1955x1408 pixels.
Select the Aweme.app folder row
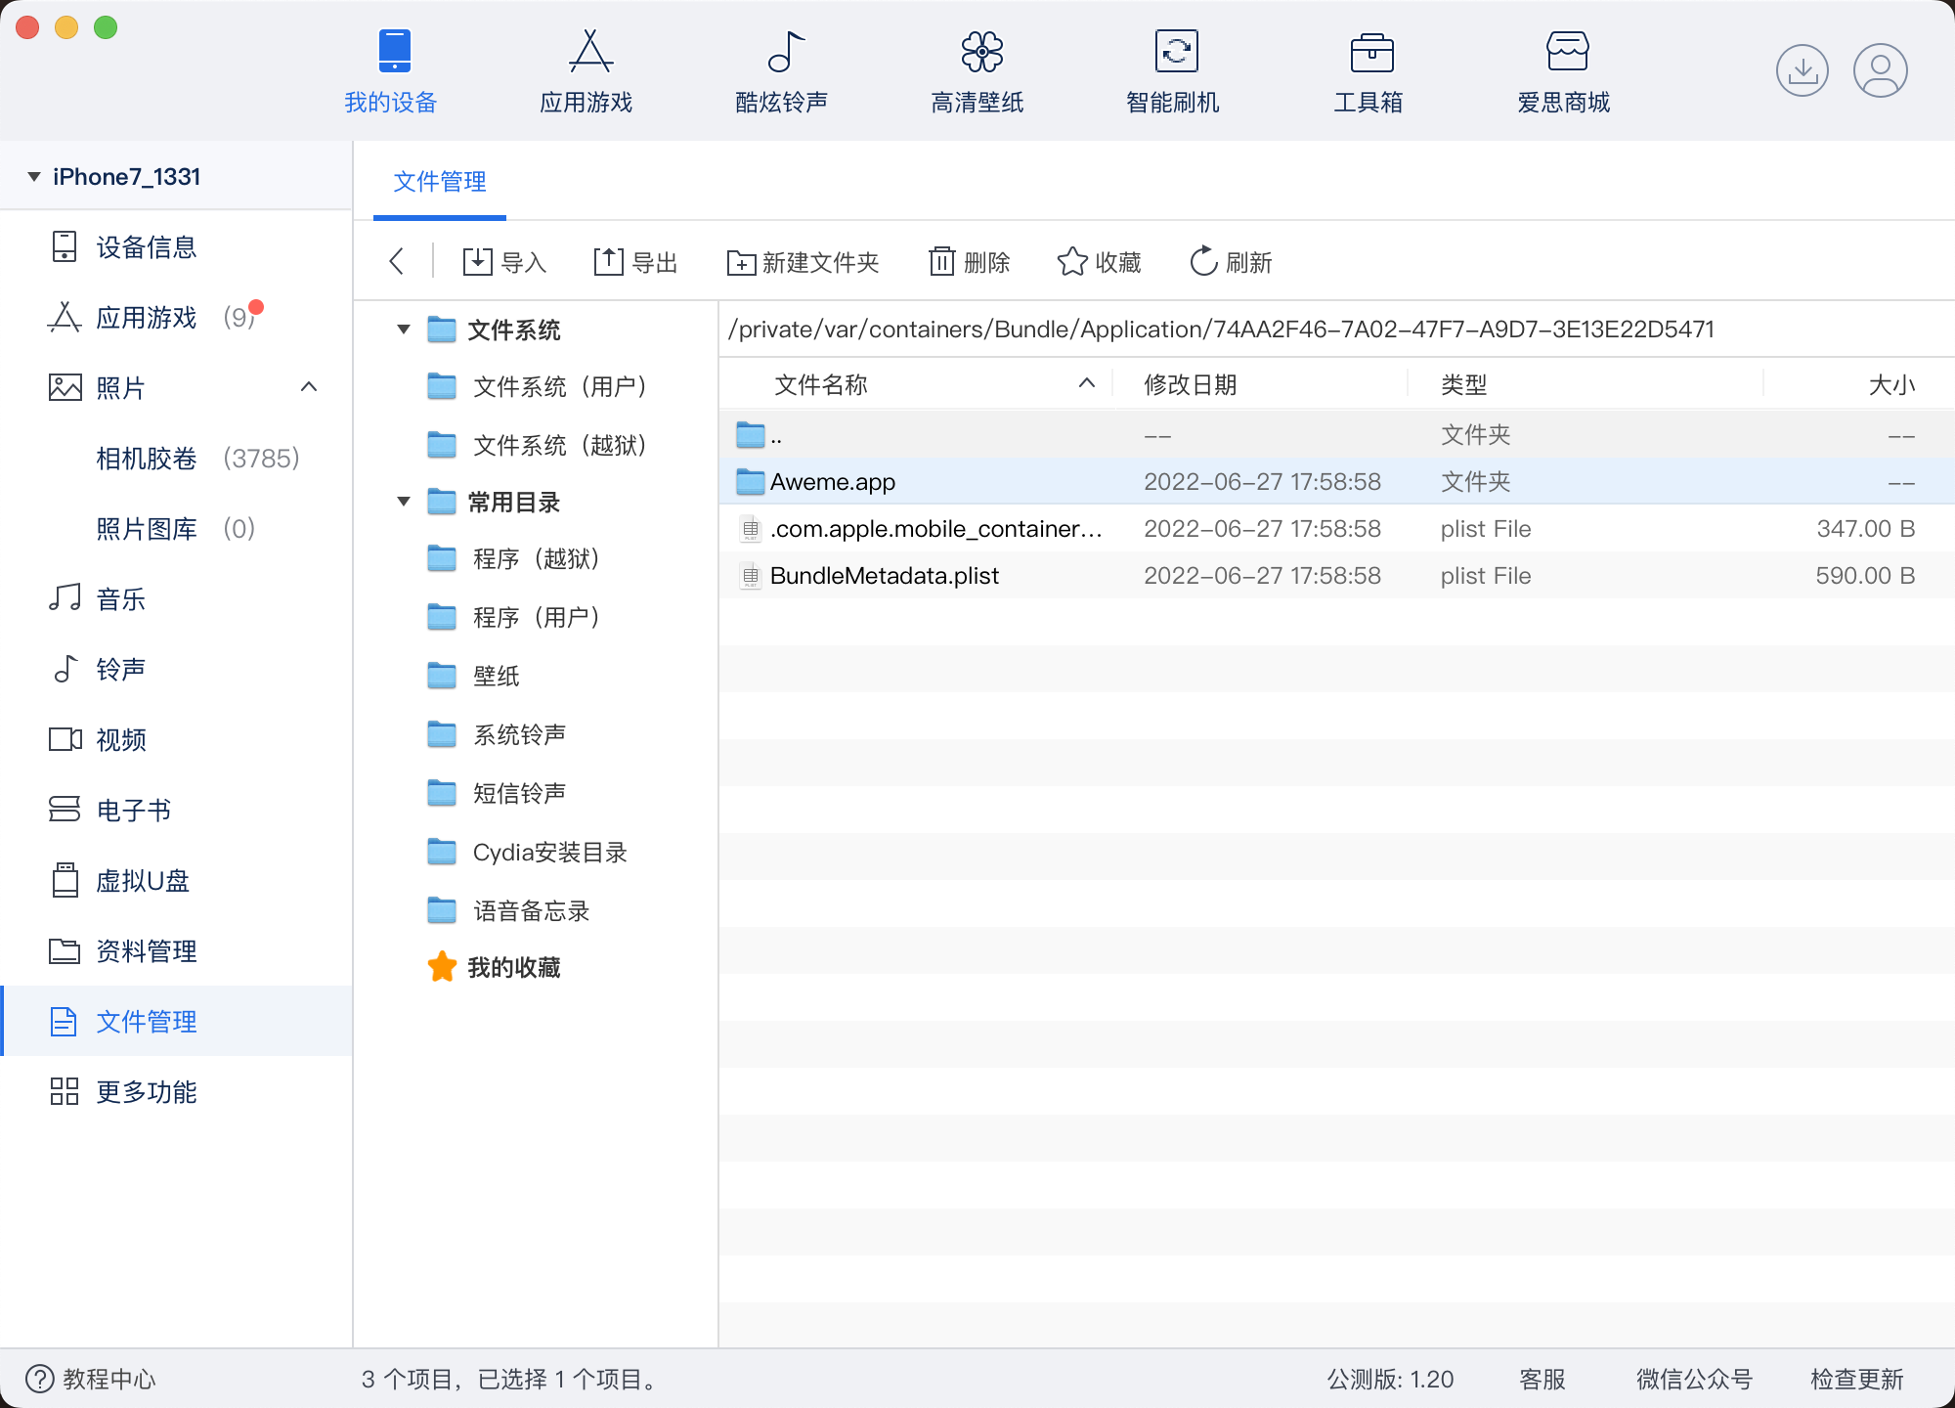pyautogui.click(x=1337, y=482)
